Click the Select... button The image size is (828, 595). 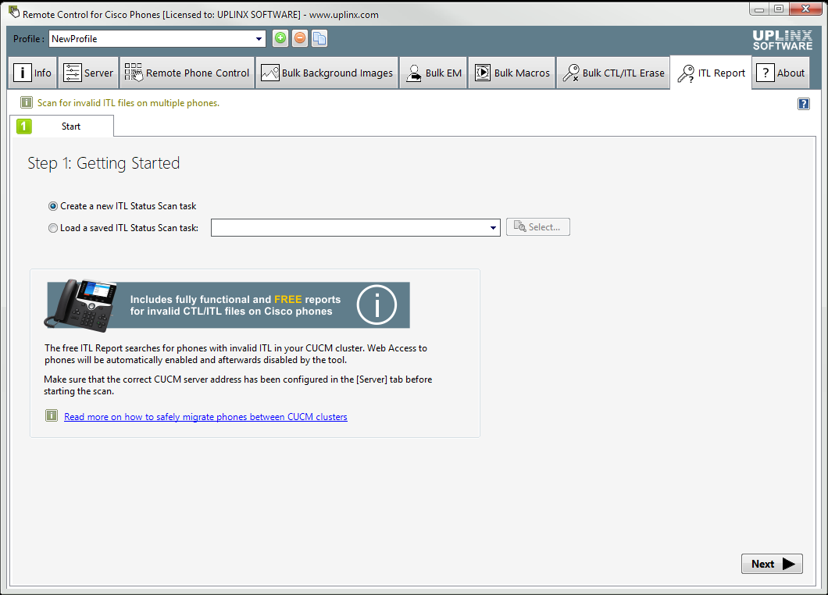(x=537, y=227)
